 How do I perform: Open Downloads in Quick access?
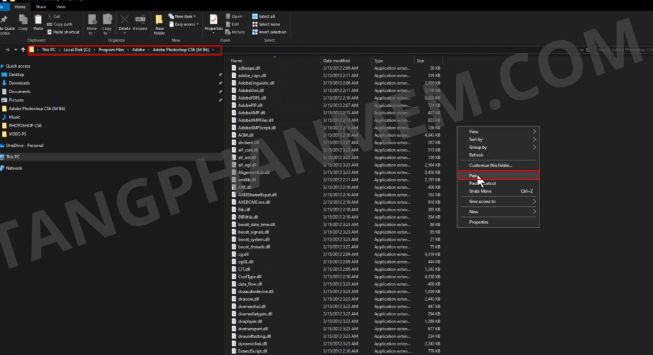pyautogui.click(x=19, y=83)
